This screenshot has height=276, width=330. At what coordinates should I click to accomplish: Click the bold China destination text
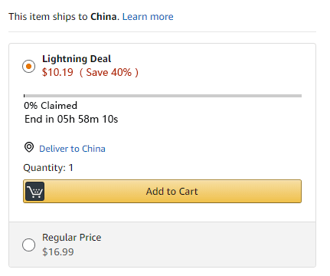tap(103, 17)
